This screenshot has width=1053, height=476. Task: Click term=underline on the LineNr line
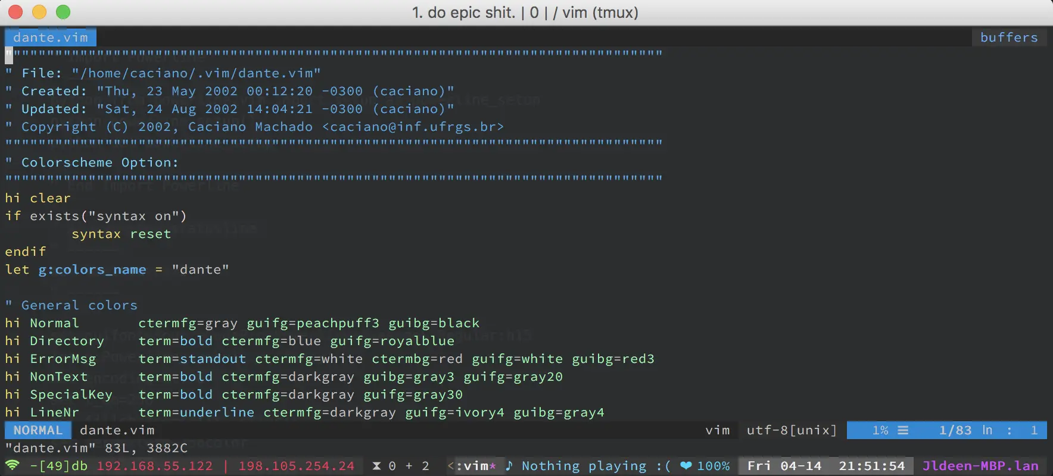197,412
